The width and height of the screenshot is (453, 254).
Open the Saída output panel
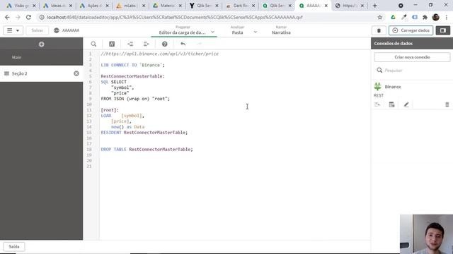(x=14, y=247)
